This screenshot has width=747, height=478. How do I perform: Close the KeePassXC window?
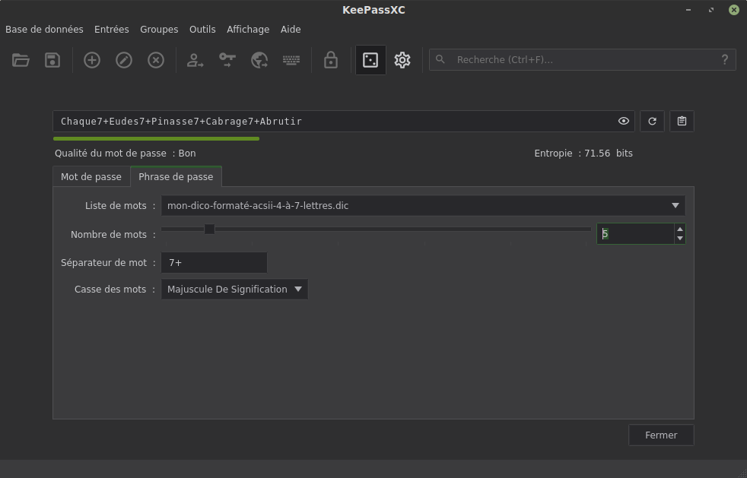click(734, 10)
